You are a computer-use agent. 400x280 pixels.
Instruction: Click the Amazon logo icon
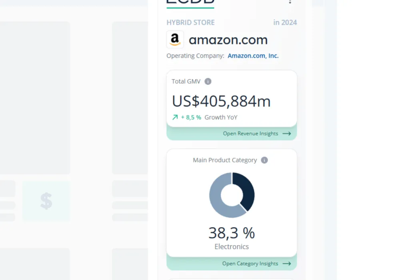175,40
